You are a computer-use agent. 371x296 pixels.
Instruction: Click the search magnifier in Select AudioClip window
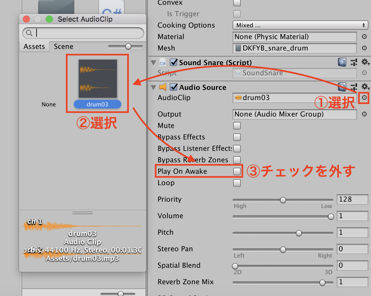pos(29,33)
